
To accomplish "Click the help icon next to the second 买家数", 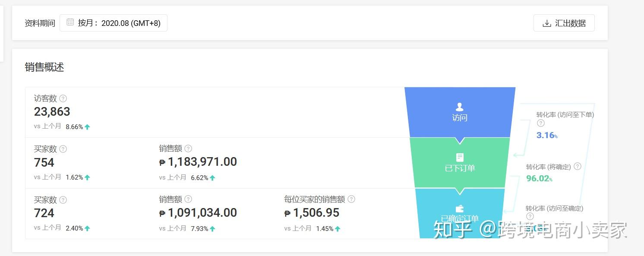I will 63,200.
